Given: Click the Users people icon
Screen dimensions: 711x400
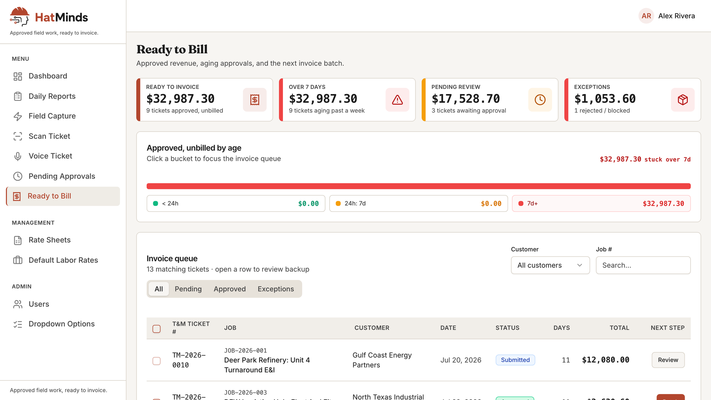Looking at the screenshot, I should coord(18,304).
